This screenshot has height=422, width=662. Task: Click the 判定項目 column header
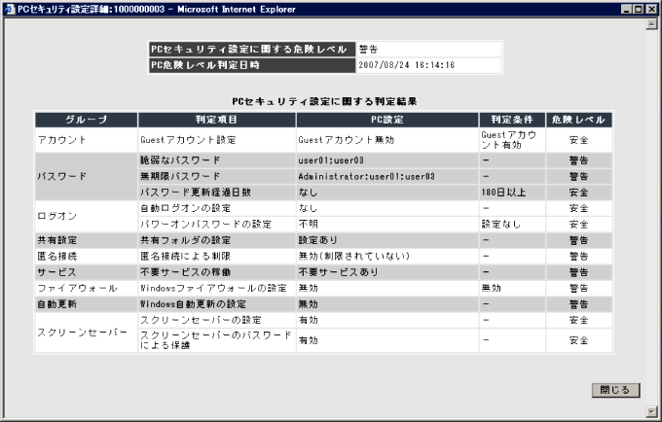[216, 120]
